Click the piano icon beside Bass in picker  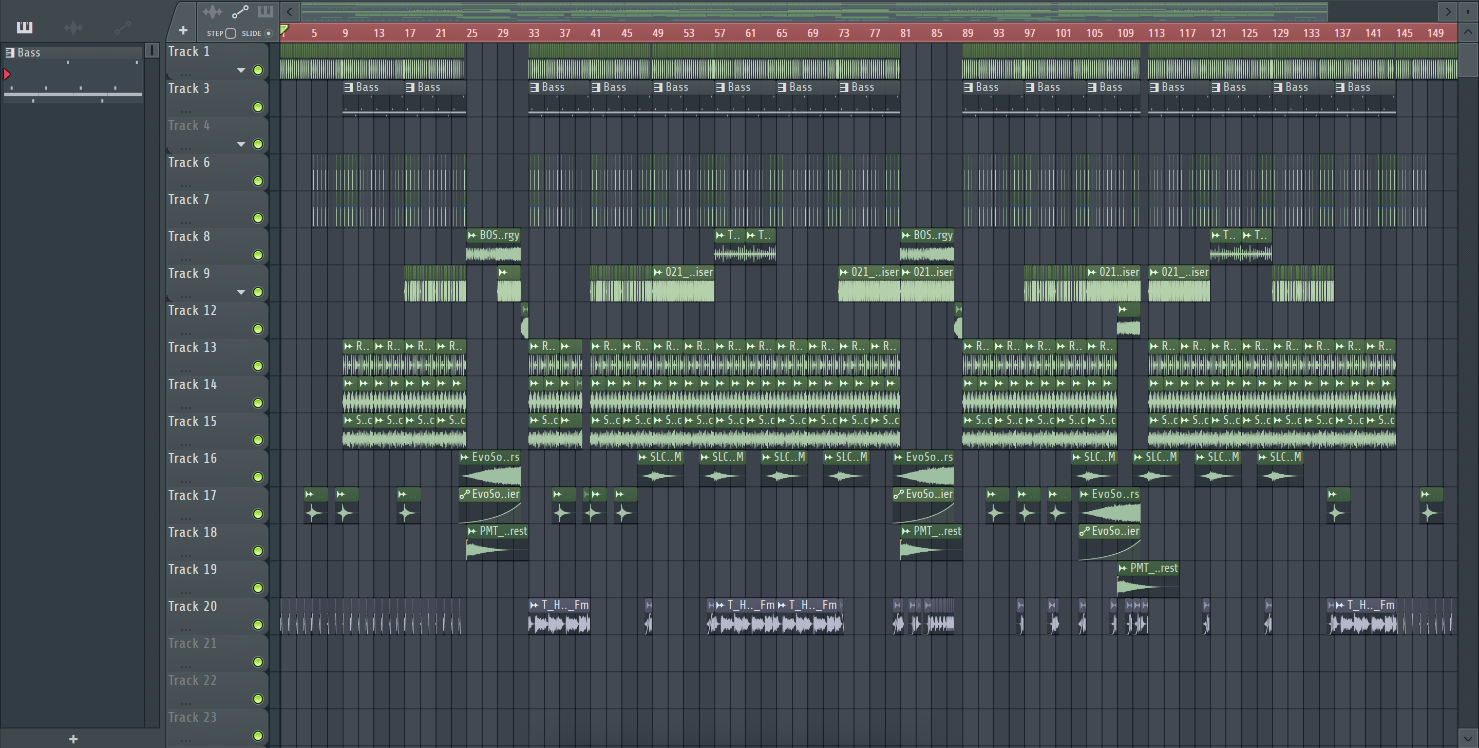[x=10, y=53]
